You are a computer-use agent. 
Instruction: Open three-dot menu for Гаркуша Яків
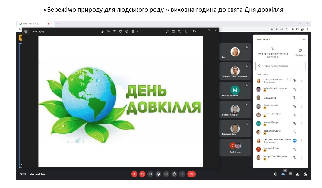coord(302,98)
